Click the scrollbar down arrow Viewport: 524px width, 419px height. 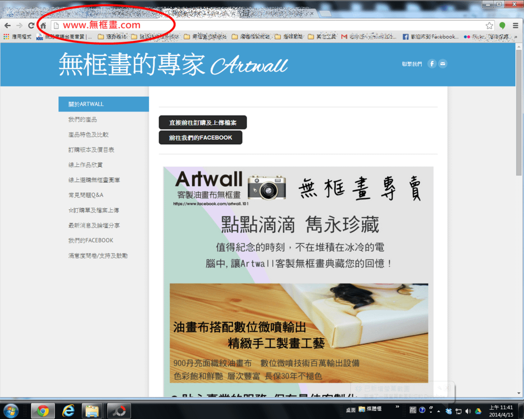click(x=519, y=393)
